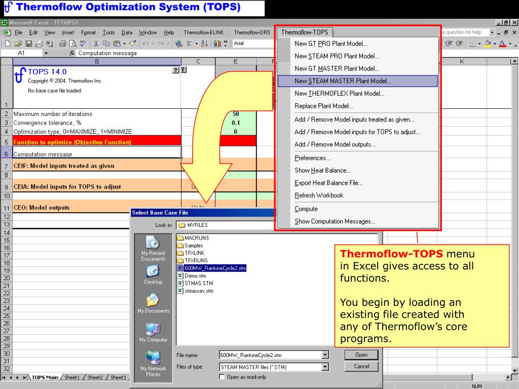Select file 600MW_RankineCycle2.stm in list
The width and height of the screenshot is (519, 389).
(212, 268)
